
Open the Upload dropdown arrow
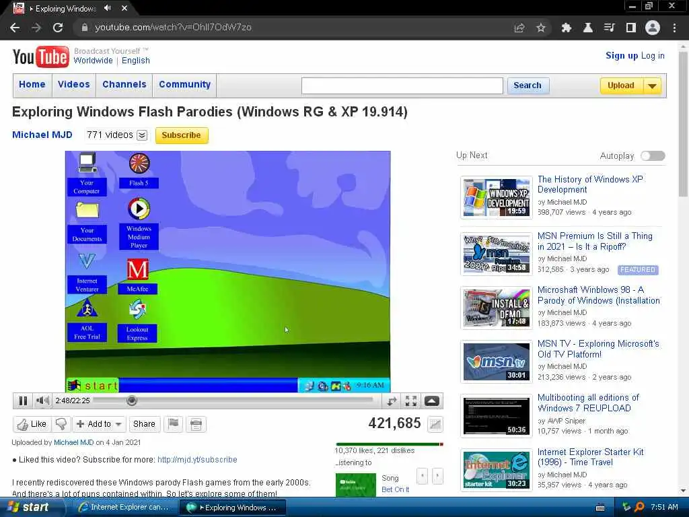click(x=653, y=85)
